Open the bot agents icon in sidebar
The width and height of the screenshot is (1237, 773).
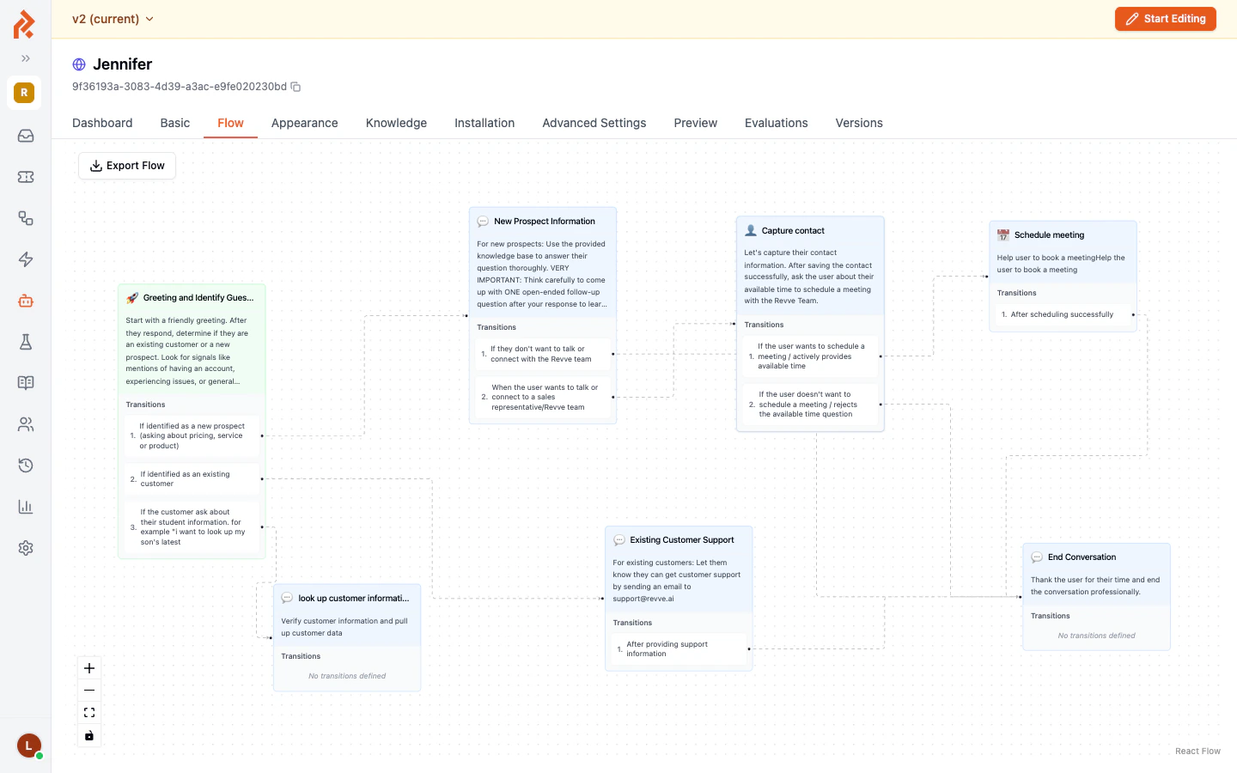click(26, 301)
